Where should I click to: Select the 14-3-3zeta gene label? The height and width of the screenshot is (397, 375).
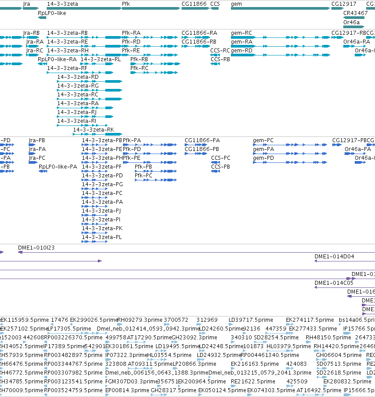(63, 4)
